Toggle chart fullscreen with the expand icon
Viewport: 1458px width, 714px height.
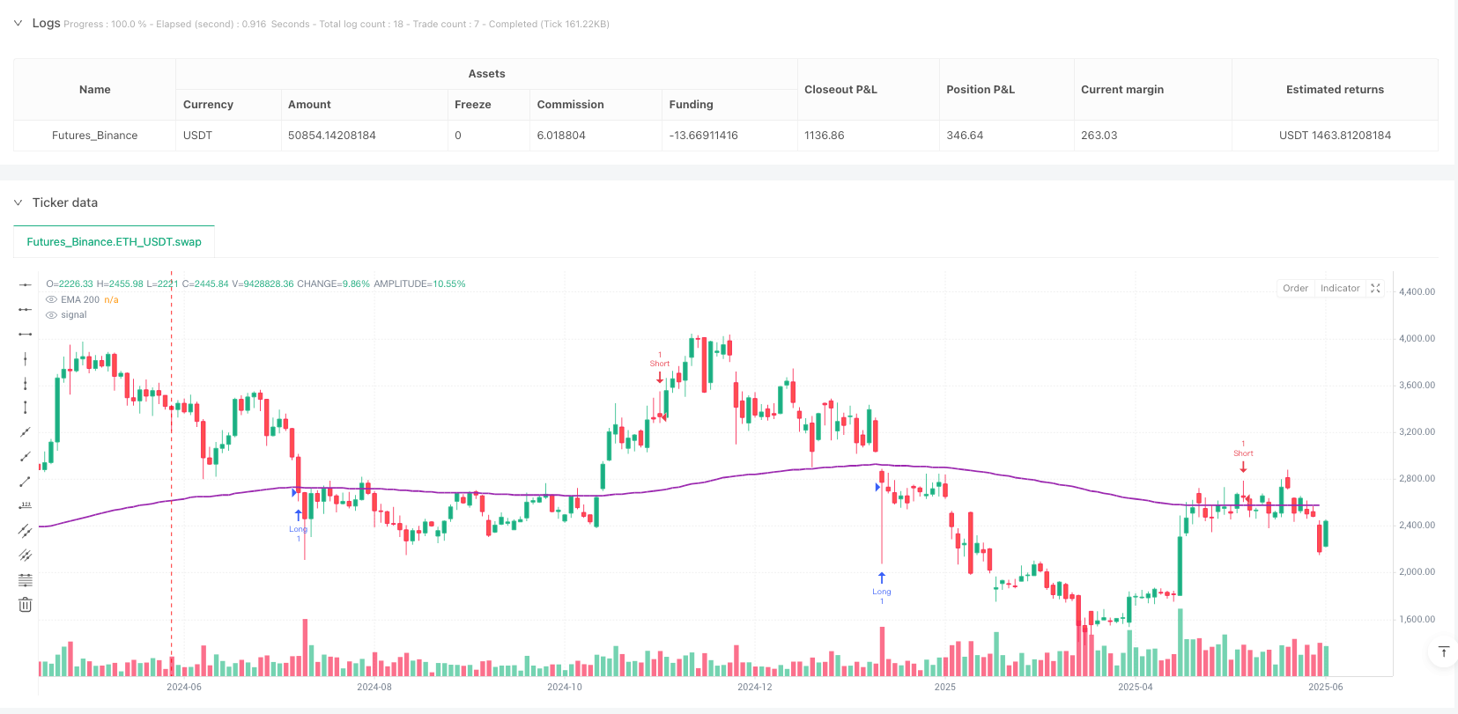click(x=1375, y=288)
